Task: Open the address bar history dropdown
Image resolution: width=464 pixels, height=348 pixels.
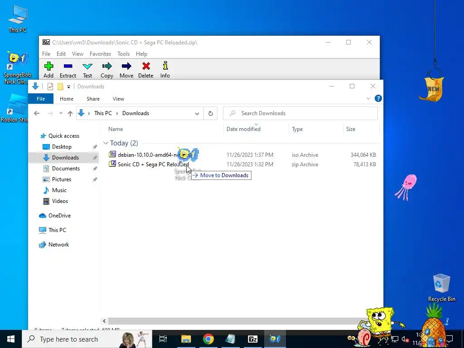Action: pos(197,113)
